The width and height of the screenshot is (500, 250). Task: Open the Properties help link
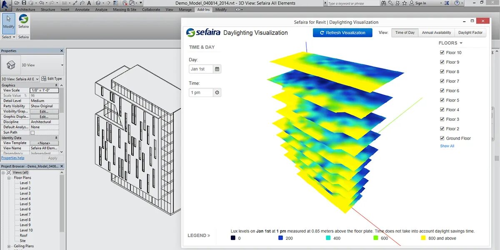point(12,158)
